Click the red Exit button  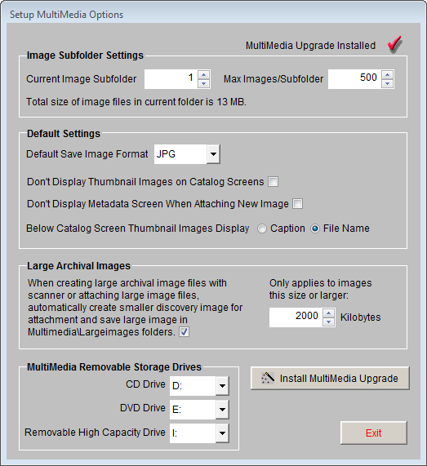tap(373, 433)
